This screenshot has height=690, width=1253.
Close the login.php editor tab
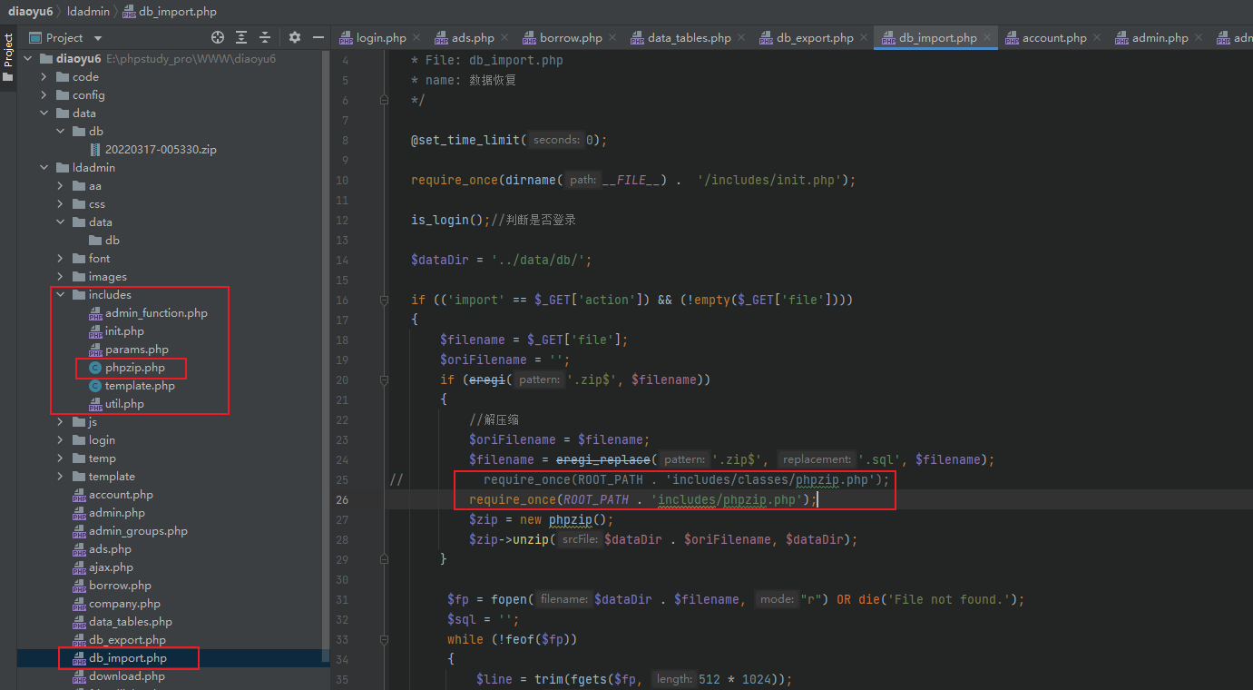[416, 37]
